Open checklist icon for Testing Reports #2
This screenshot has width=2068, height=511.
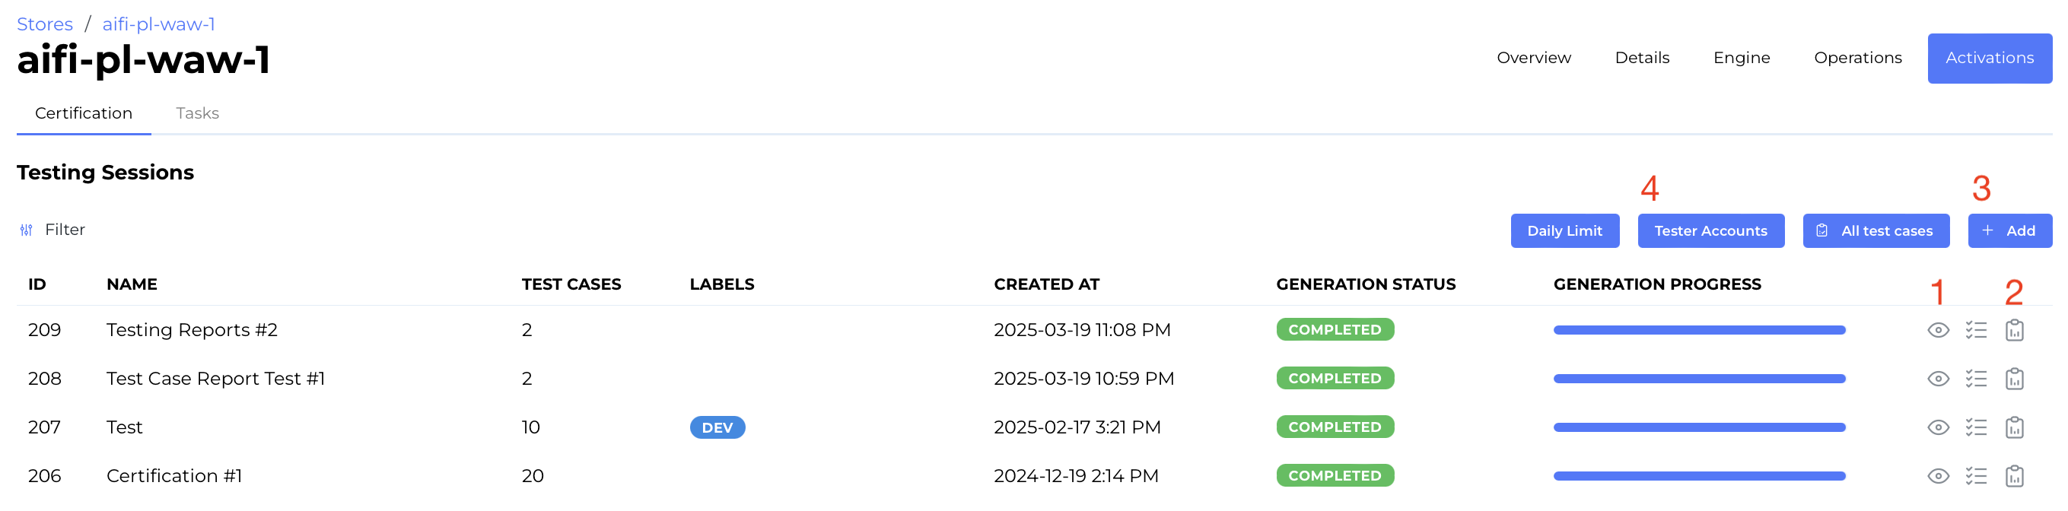(x=1976, y=330)
